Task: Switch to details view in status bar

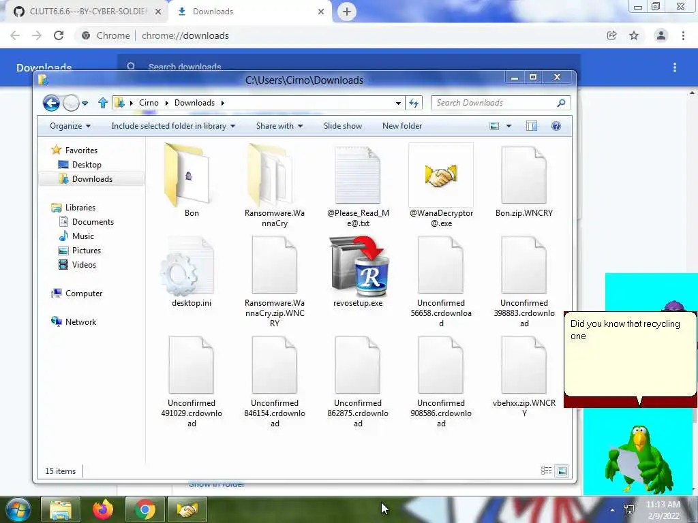Action: [x=546, y=471]
